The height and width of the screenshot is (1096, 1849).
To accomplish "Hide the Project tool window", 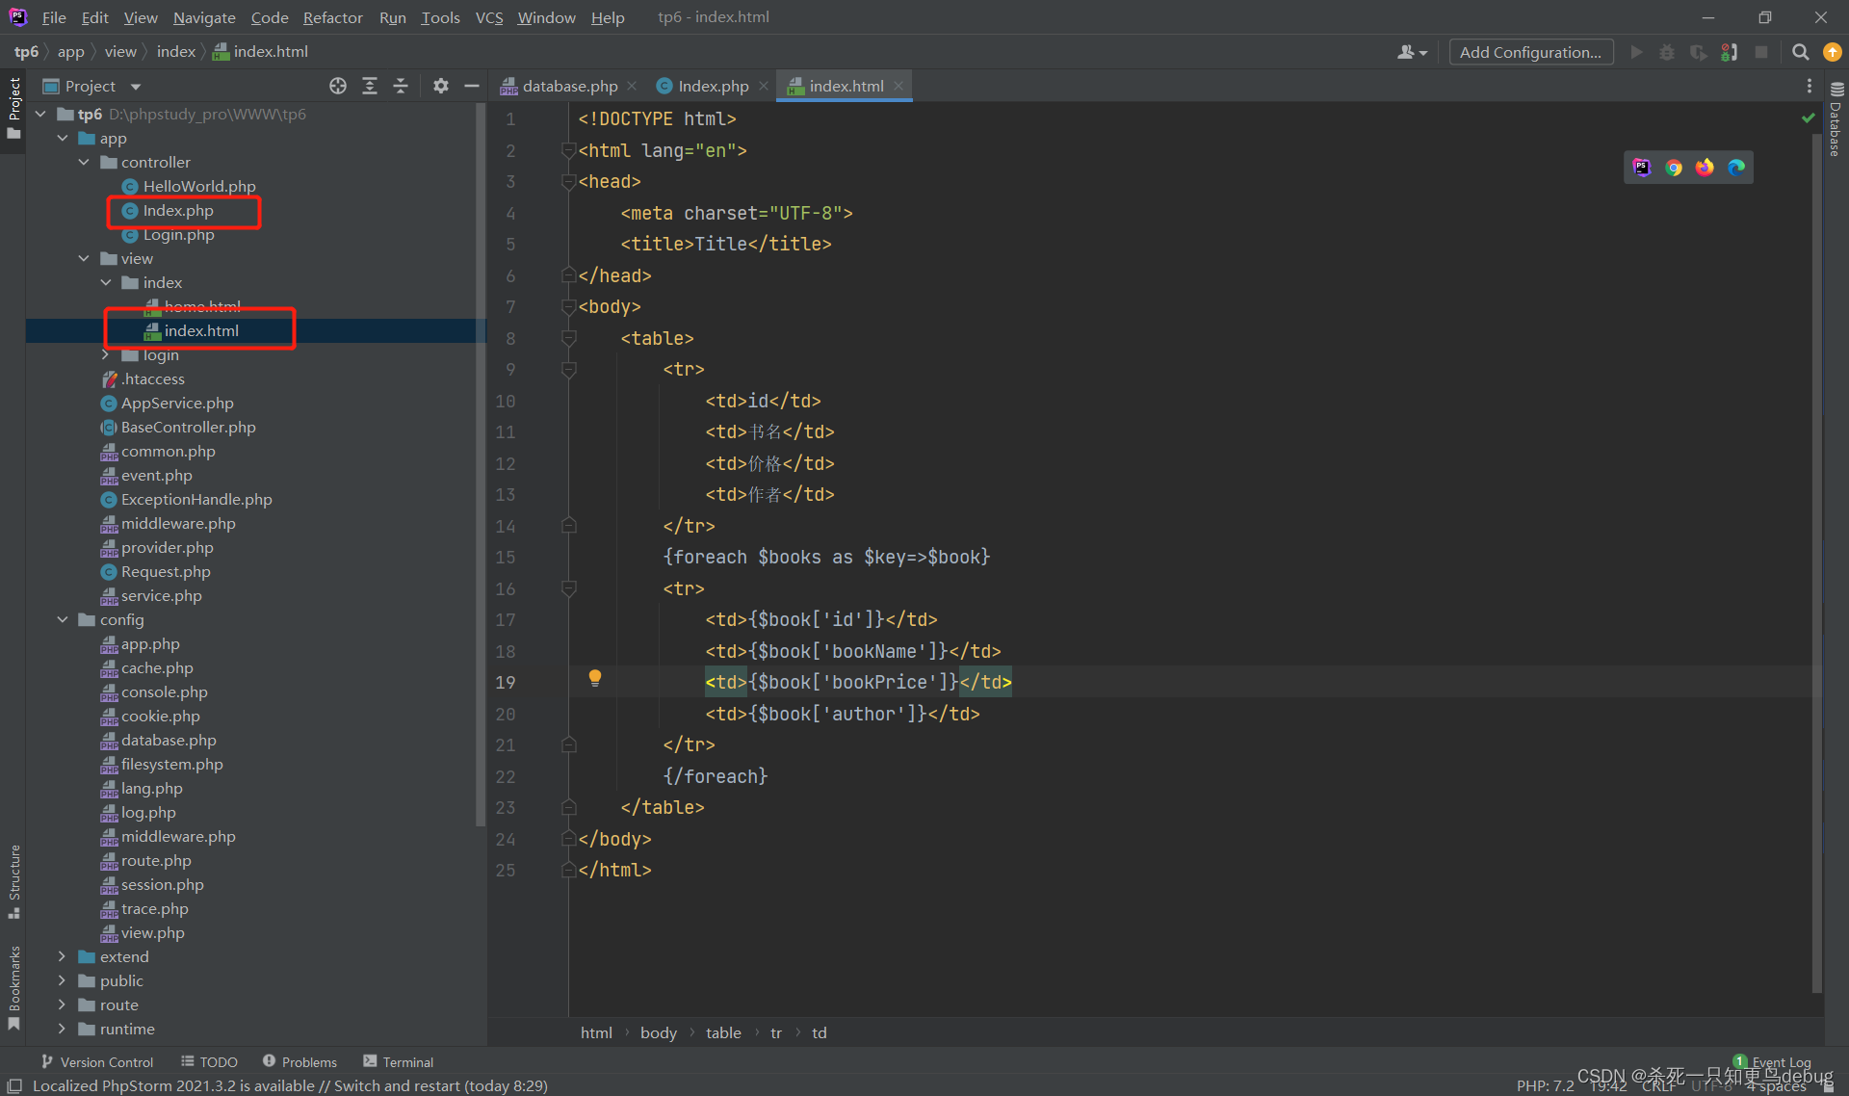I will click(x=472, y=86).
